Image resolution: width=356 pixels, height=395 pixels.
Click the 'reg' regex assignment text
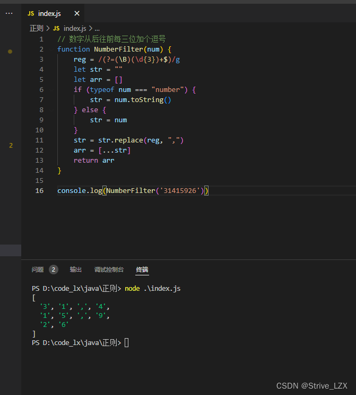[x=126, y=60]
